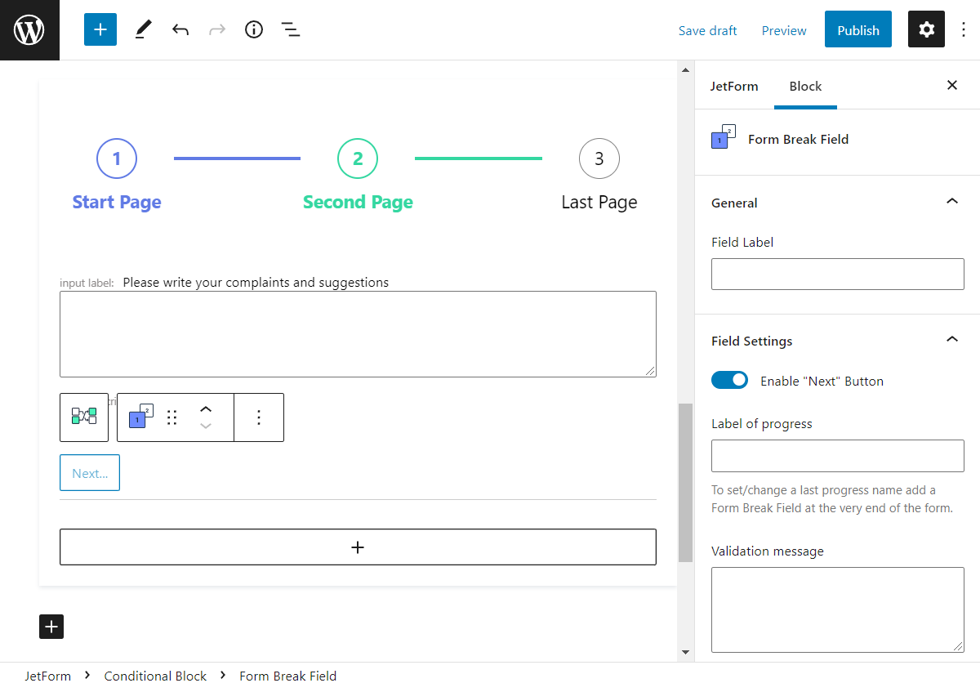Switch to the JetForm tab
This screenshot has height=683, width=980.
tap(734, 86)
